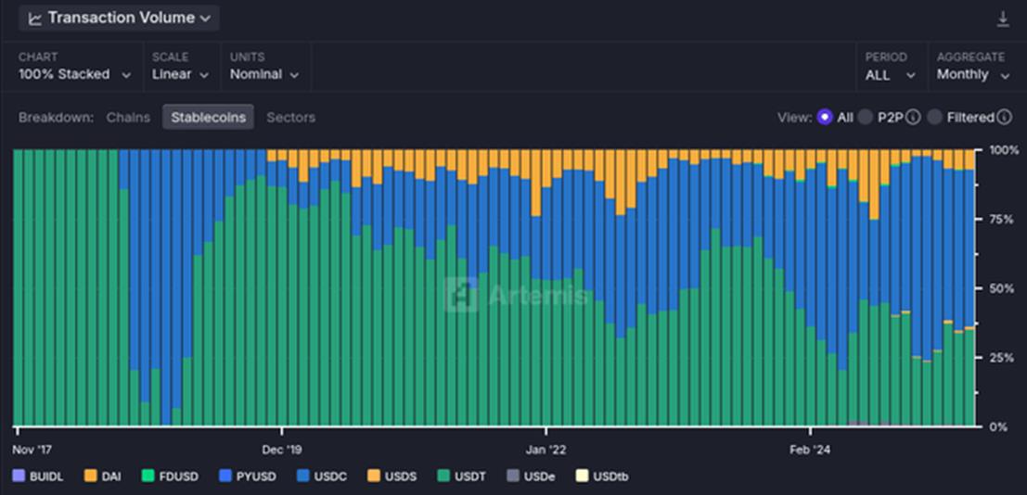Select the P2P view radio button

[866, 118]
